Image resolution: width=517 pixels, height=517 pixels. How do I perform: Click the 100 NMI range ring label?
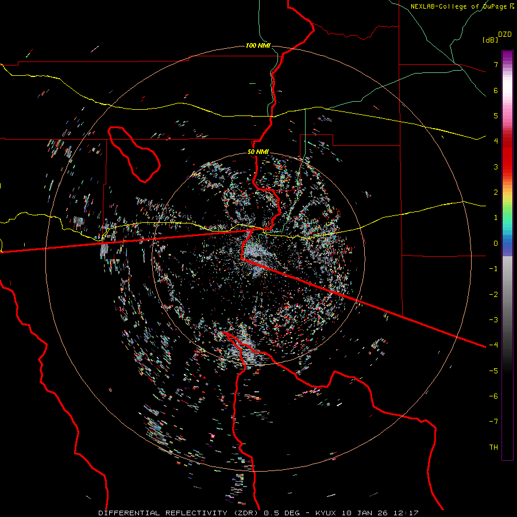pos(258,45)
